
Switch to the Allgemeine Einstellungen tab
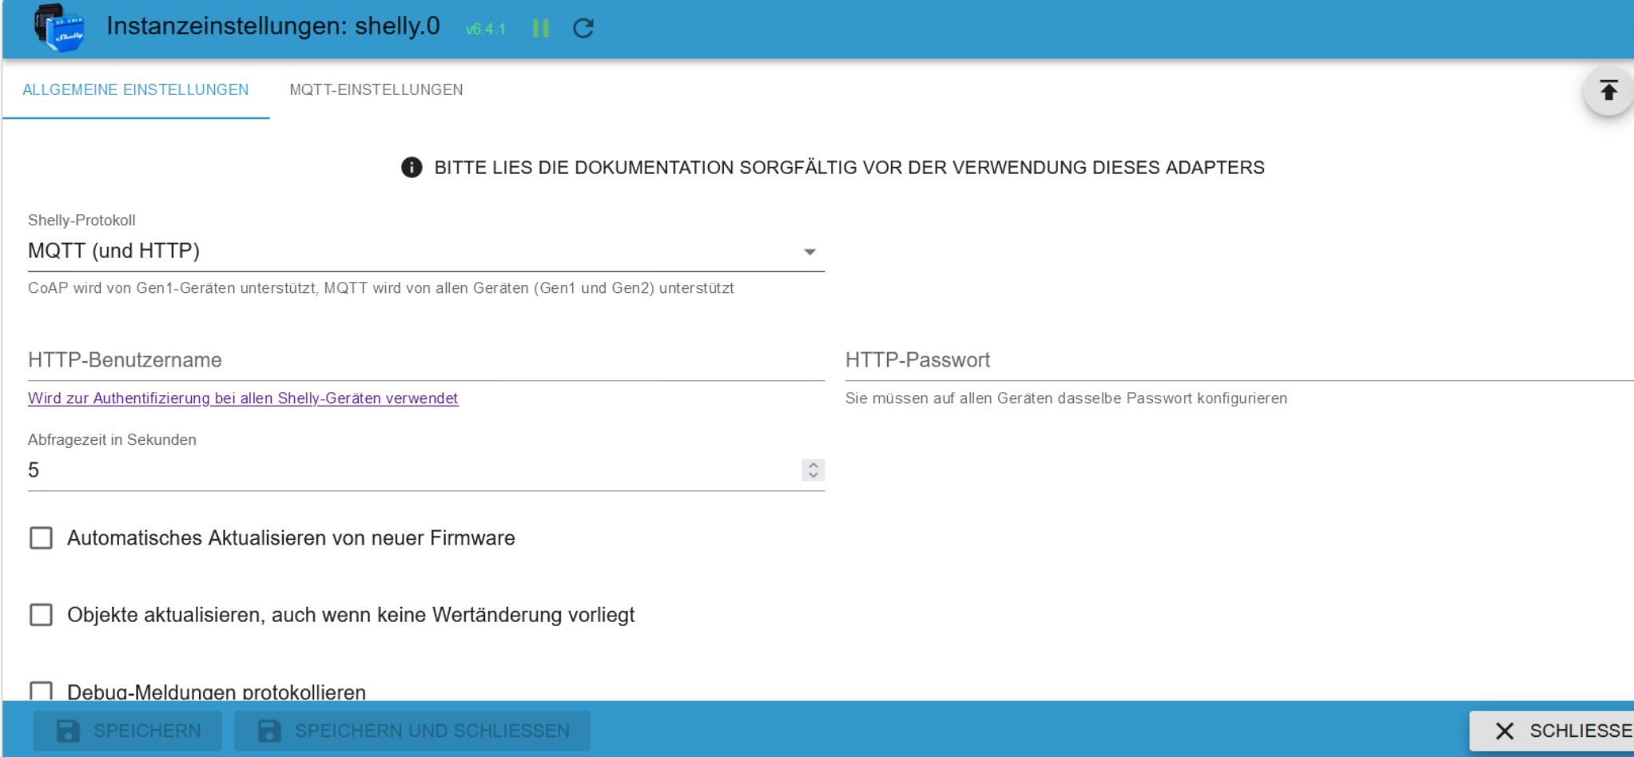coord(136,89)
